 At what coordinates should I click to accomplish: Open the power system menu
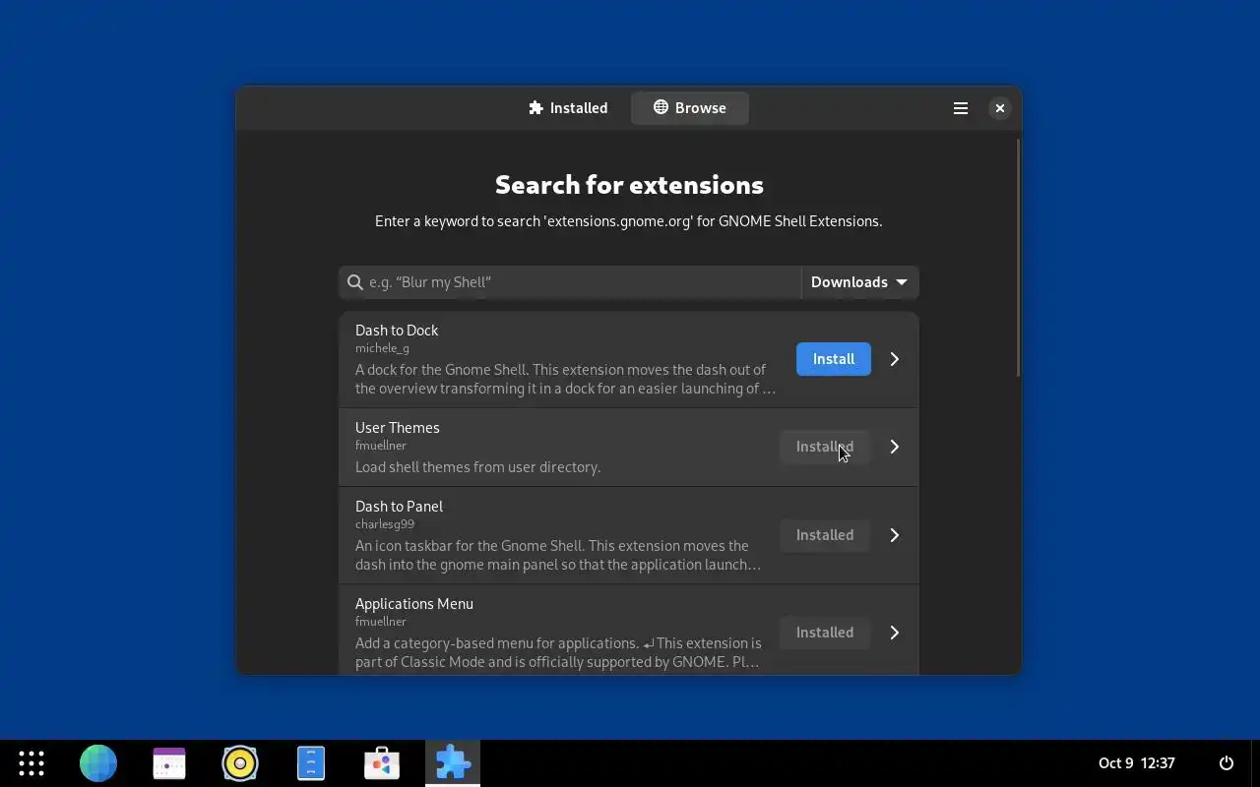coord(1227,763)
